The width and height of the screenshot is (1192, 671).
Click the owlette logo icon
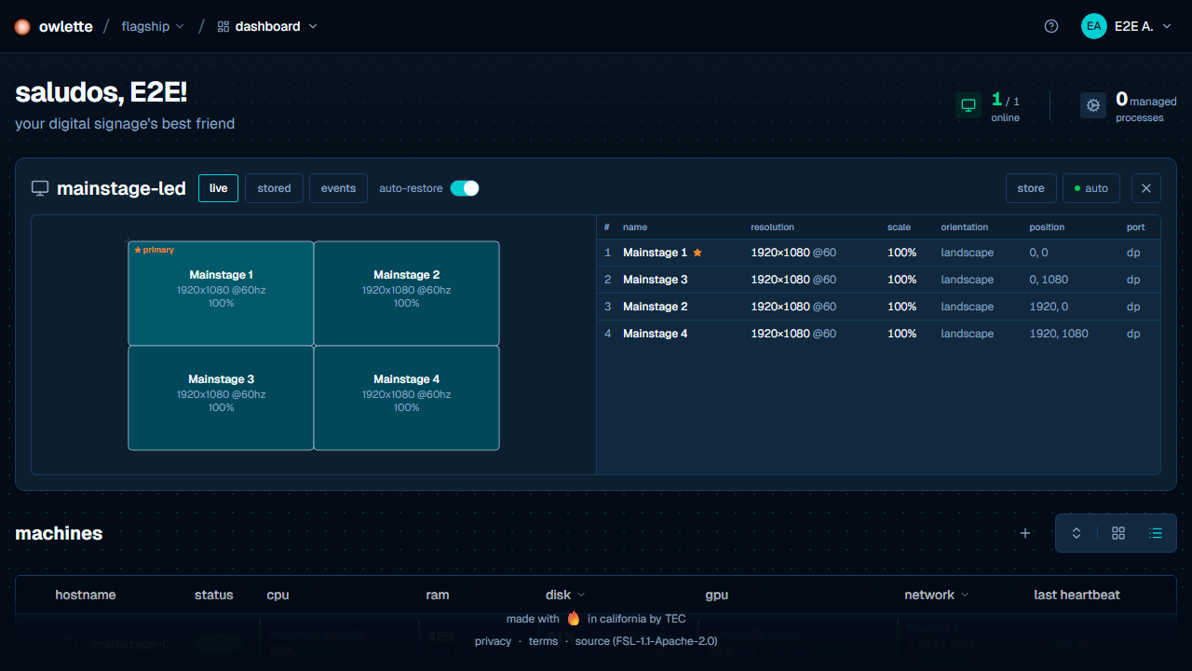tap(22, 26)
